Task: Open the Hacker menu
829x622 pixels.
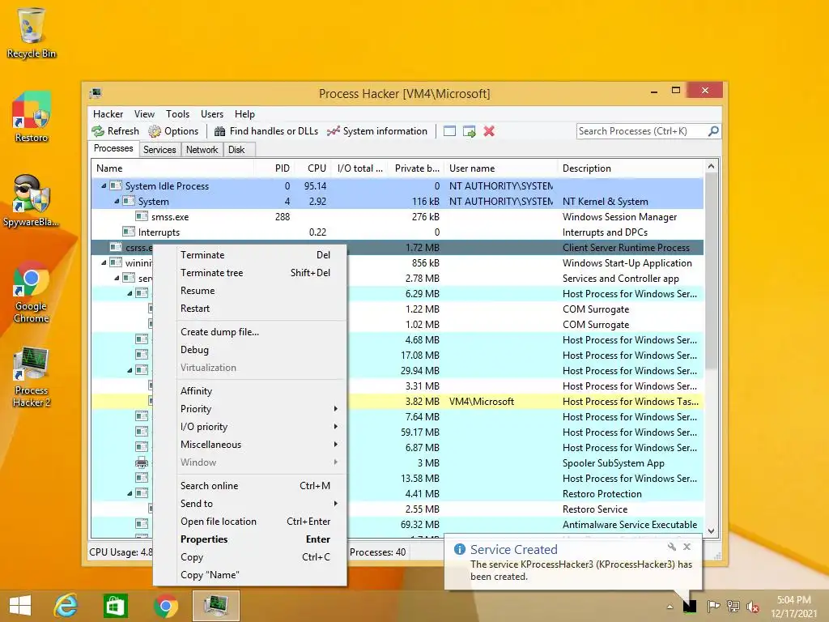Action: pos(108,114)
